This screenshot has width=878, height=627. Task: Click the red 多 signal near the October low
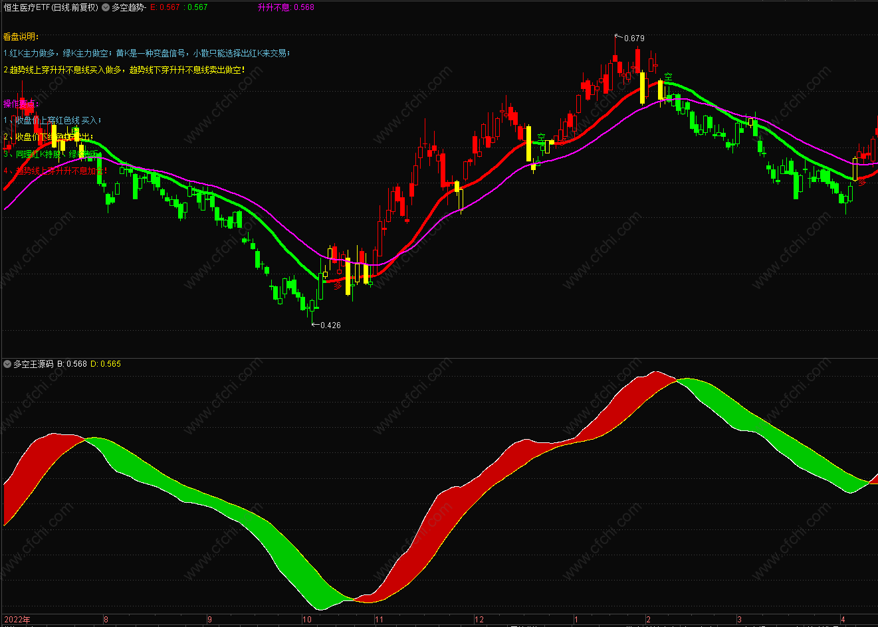(x=338, y=286)
